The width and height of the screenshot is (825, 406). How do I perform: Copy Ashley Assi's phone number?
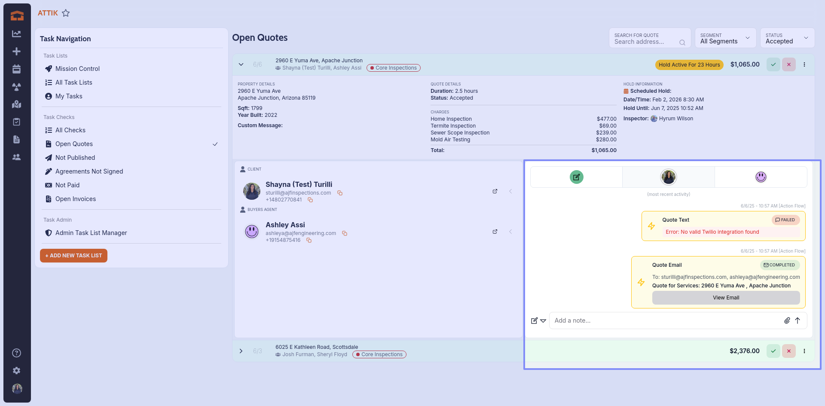point(309,240)
